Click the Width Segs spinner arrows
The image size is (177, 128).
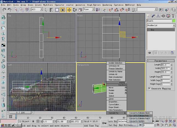(x=172, y=81)
